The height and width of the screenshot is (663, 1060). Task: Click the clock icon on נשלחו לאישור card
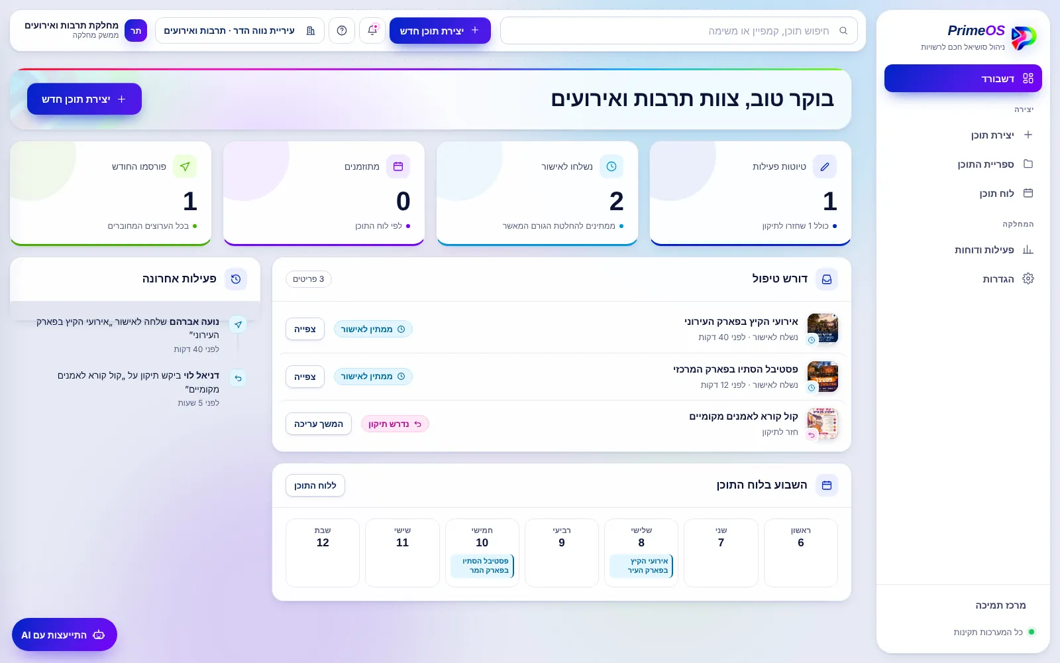[x=611, y=166]
